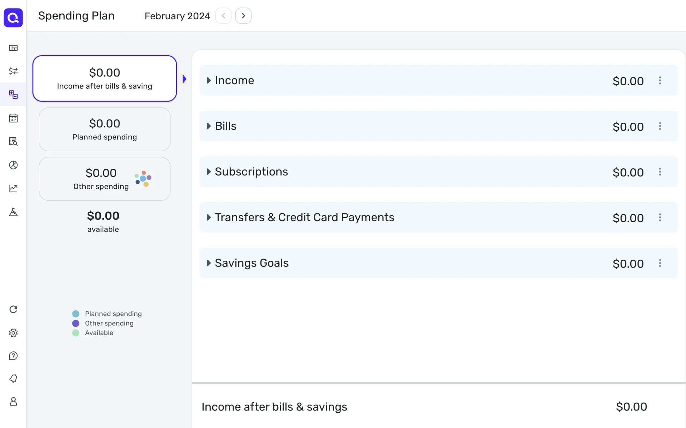Select the Other spending card
The image size is (686, 428).
(104, 179)
